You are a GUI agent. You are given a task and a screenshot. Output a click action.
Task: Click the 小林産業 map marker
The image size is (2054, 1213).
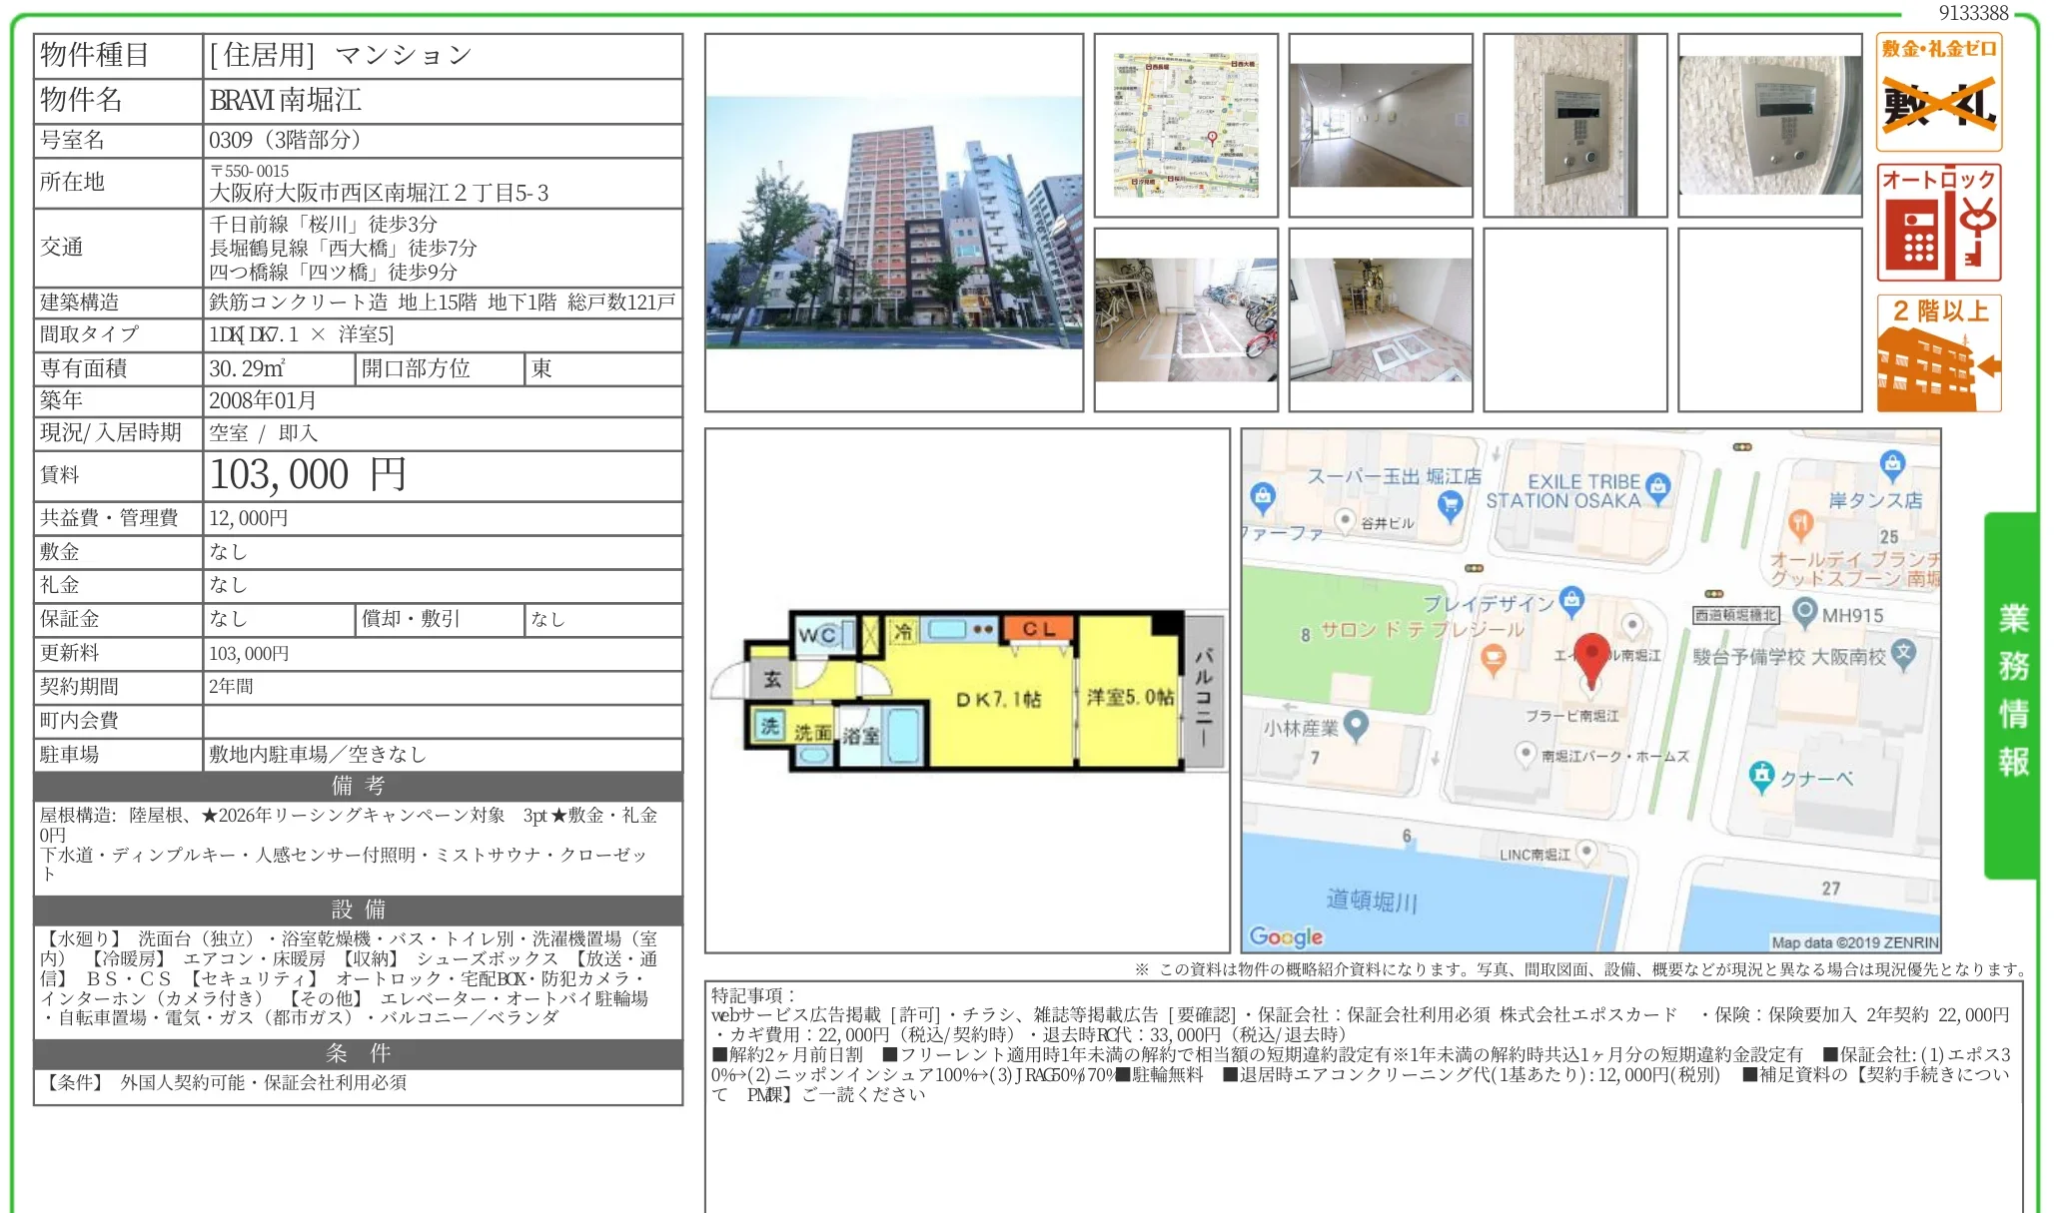(1355, 727)
